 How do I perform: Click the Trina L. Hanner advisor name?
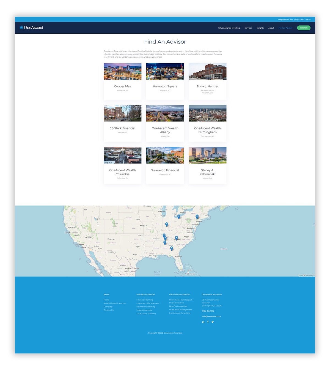(x=208, y=87)
